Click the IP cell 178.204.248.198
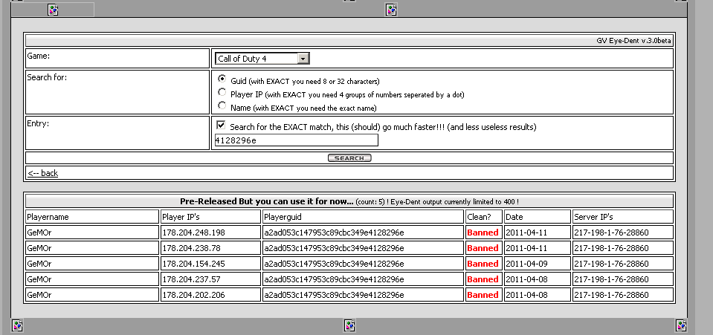The height and width of the screenshot is (335, 713). pos(211,232)
